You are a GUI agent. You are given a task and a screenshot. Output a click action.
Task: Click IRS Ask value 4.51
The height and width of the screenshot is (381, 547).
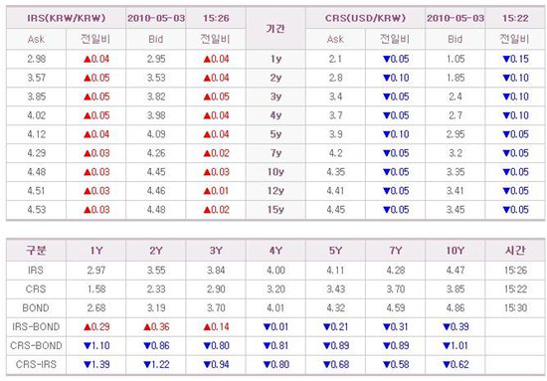pos(36,191)
